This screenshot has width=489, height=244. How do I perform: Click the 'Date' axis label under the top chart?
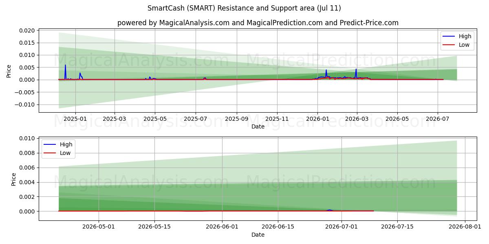tap(258, 126)
